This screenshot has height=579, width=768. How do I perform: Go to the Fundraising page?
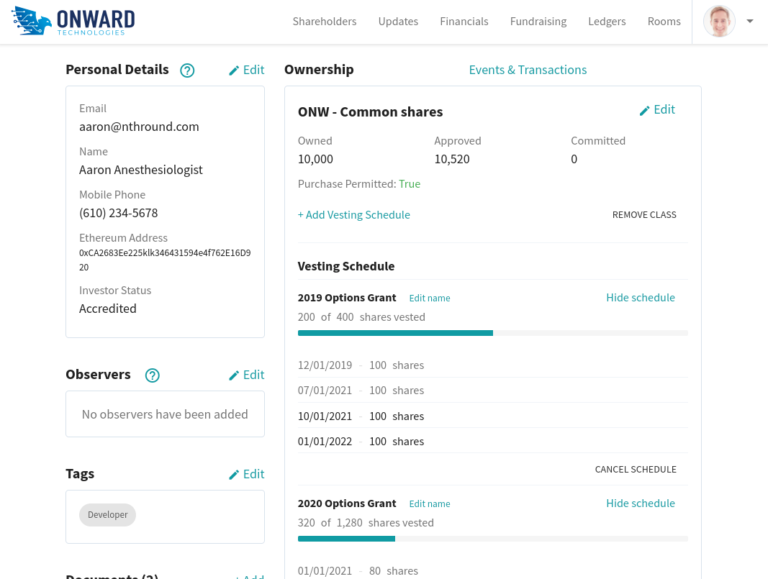point(538,22)
